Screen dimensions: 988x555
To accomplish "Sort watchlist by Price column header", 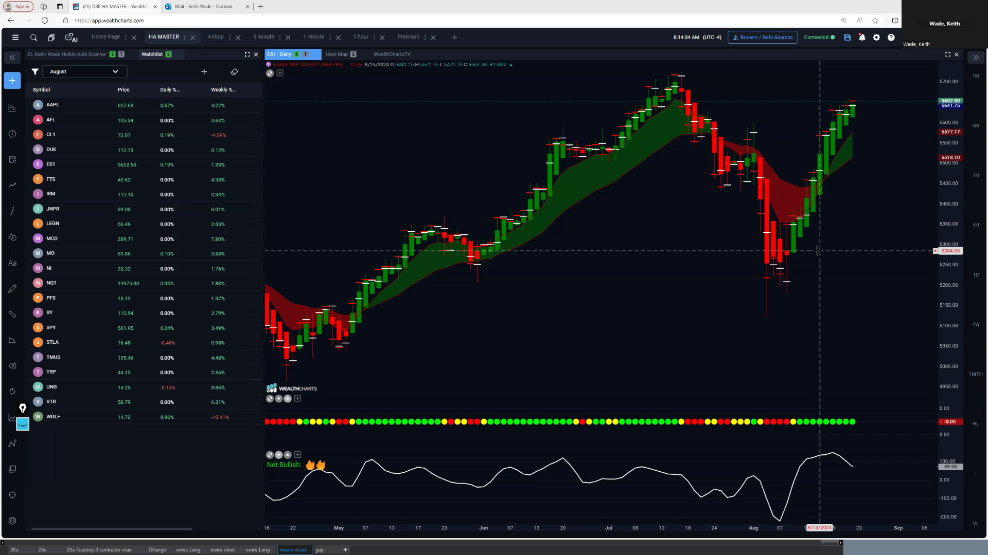I will coord(123,90).
